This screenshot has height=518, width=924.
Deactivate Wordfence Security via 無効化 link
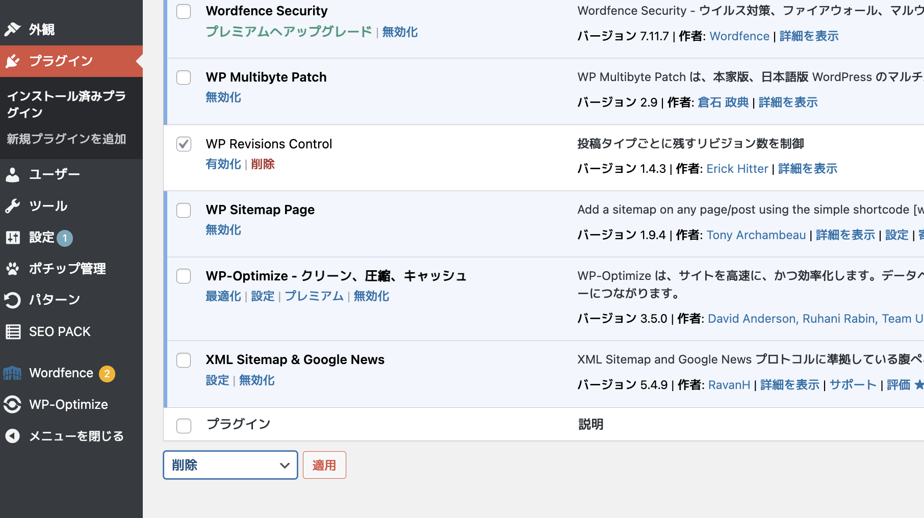click(400, 32)
